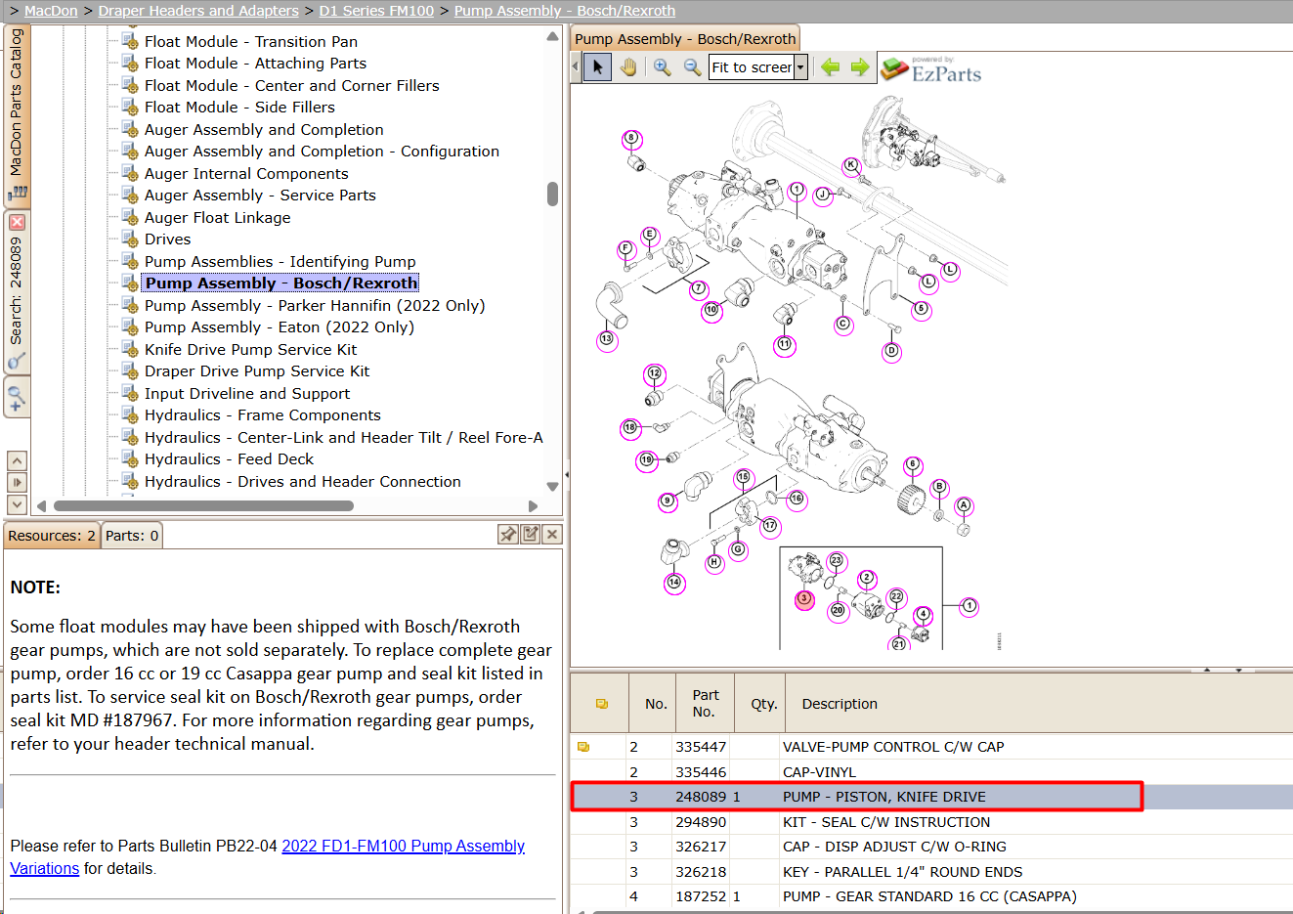
Task: Open Draper Headers and Adapters breadcrumb link
Action: click(198, 11)
